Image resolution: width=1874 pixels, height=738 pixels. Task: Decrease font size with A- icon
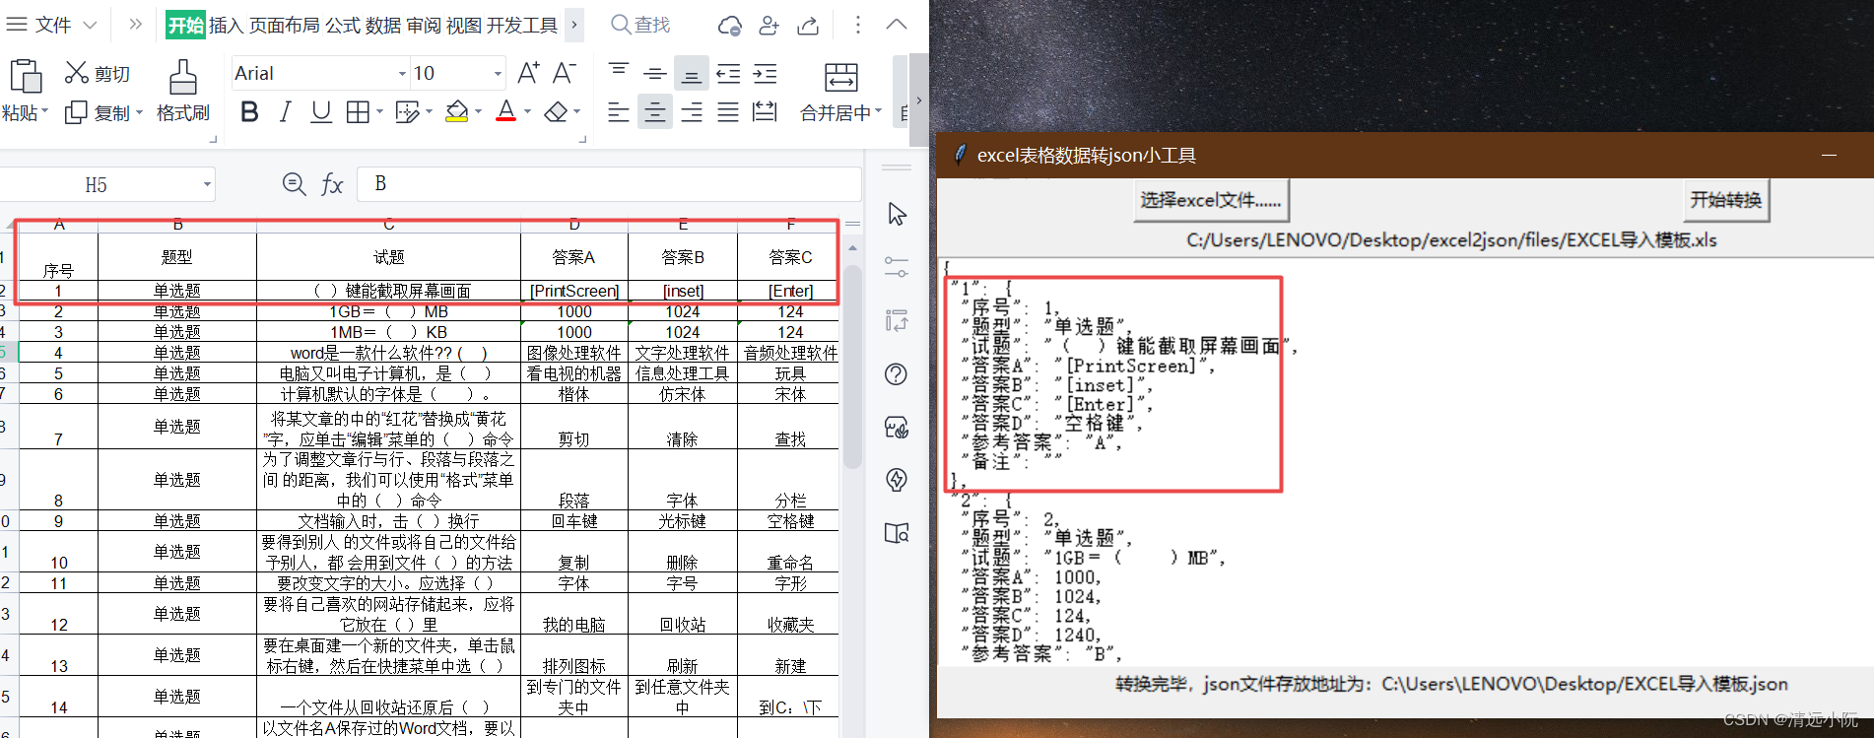click(565, 73)
